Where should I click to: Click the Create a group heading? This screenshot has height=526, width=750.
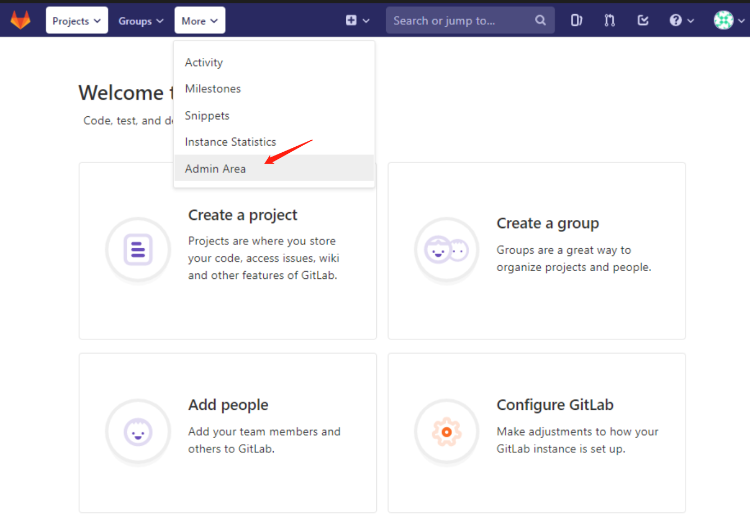[548, 224]
